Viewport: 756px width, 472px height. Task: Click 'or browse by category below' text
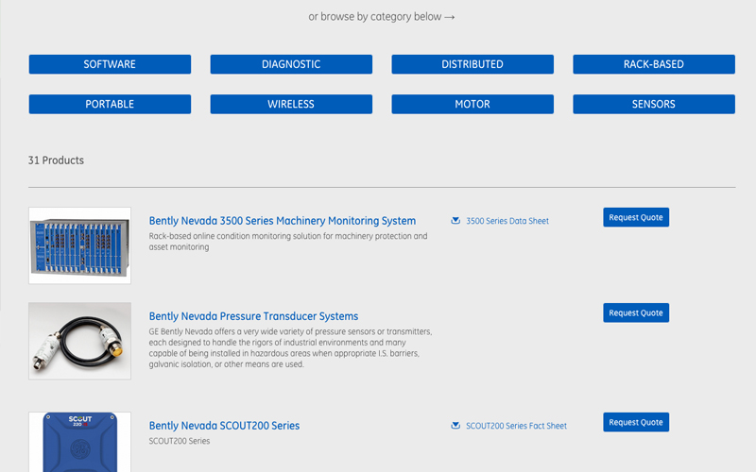pos(382,16)
